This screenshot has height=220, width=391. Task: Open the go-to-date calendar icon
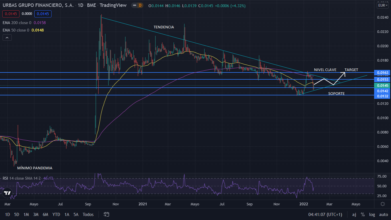(106, 214)
